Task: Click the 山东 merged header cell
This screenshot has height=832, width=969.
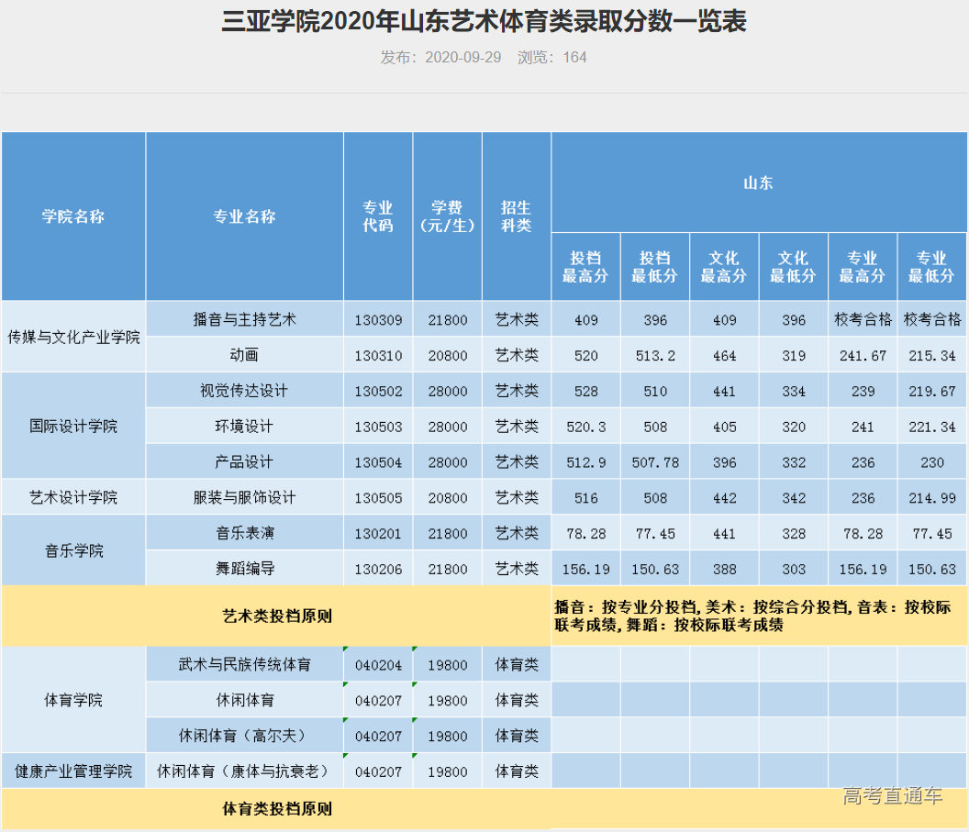Action: pos(758,182)
